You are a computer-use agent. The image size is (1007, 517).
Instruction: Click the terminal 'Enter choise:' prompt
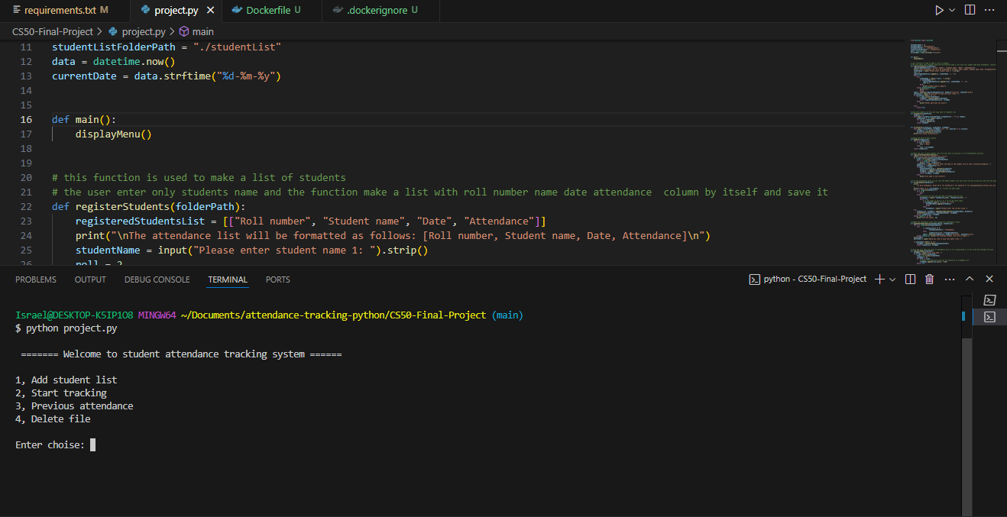coord(50,444)
